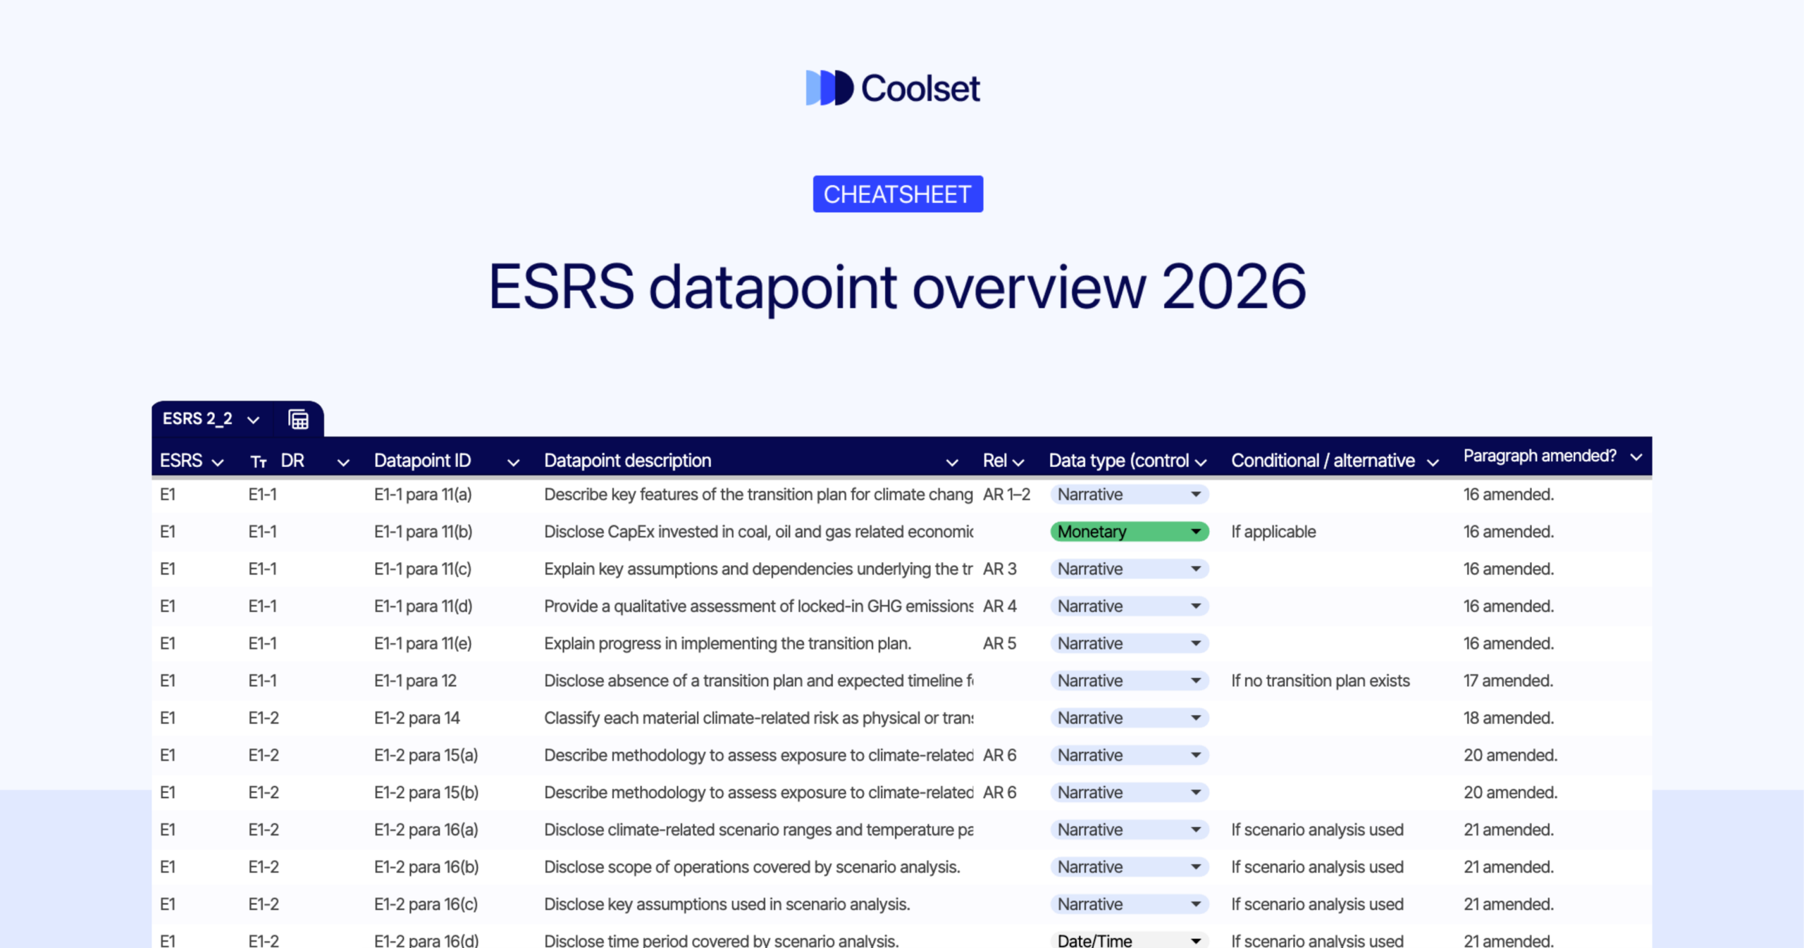This screenshot has width=1804, height=948.
Task: Open the Data type column filter chevron
Action: [x=1201, y=462]
